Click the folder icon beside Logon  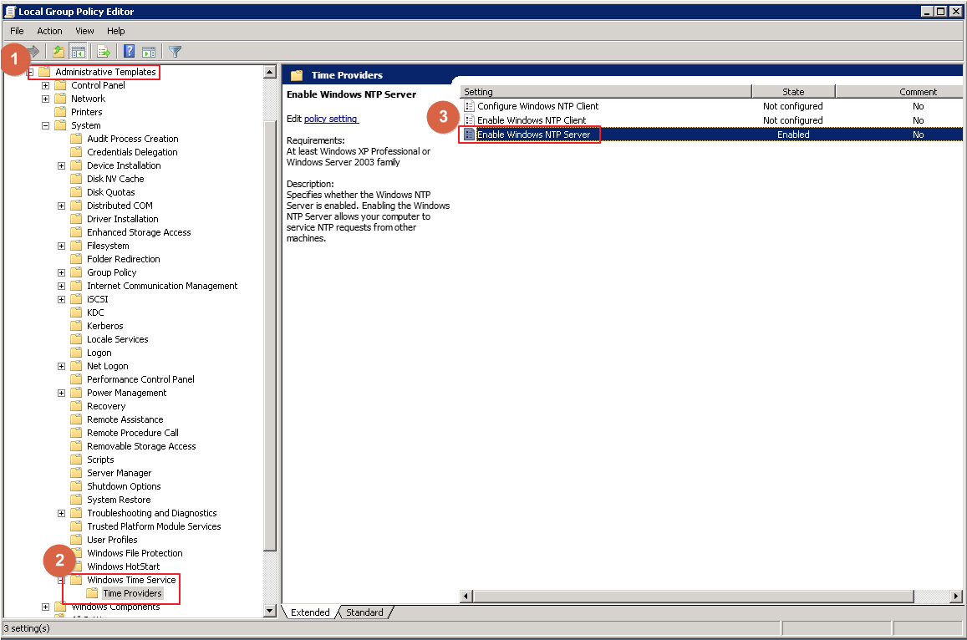(76, 352)
